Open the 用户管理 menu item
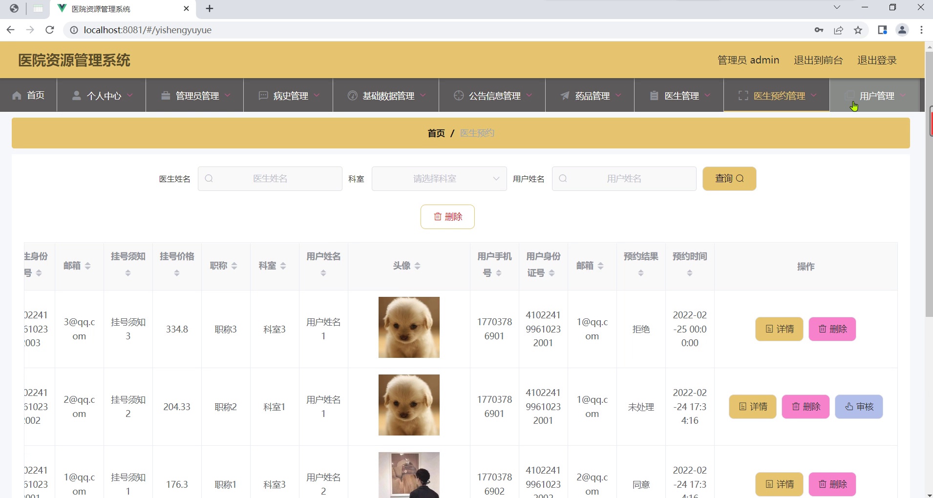Image resolution: width=933 pixels, height=498 pixels. tap(874, 95)
